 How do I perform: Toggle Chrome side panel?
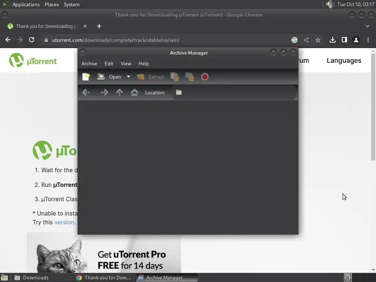click(x=344, y=40)
